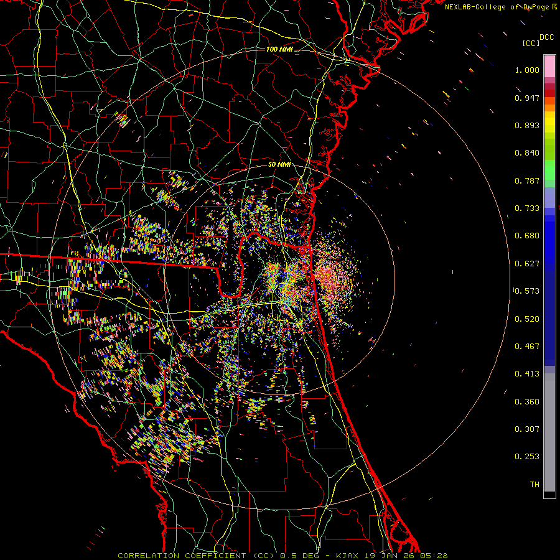Select the 0.627 legend value

(x=527, y=264)
